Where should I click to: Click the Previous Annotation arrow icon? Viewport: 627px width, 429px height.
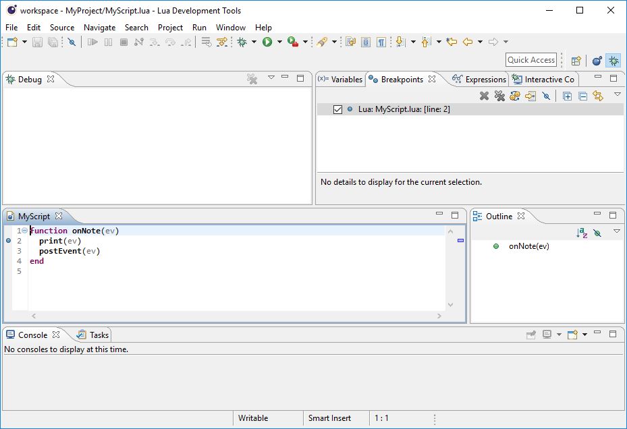(x=426, y=42)
